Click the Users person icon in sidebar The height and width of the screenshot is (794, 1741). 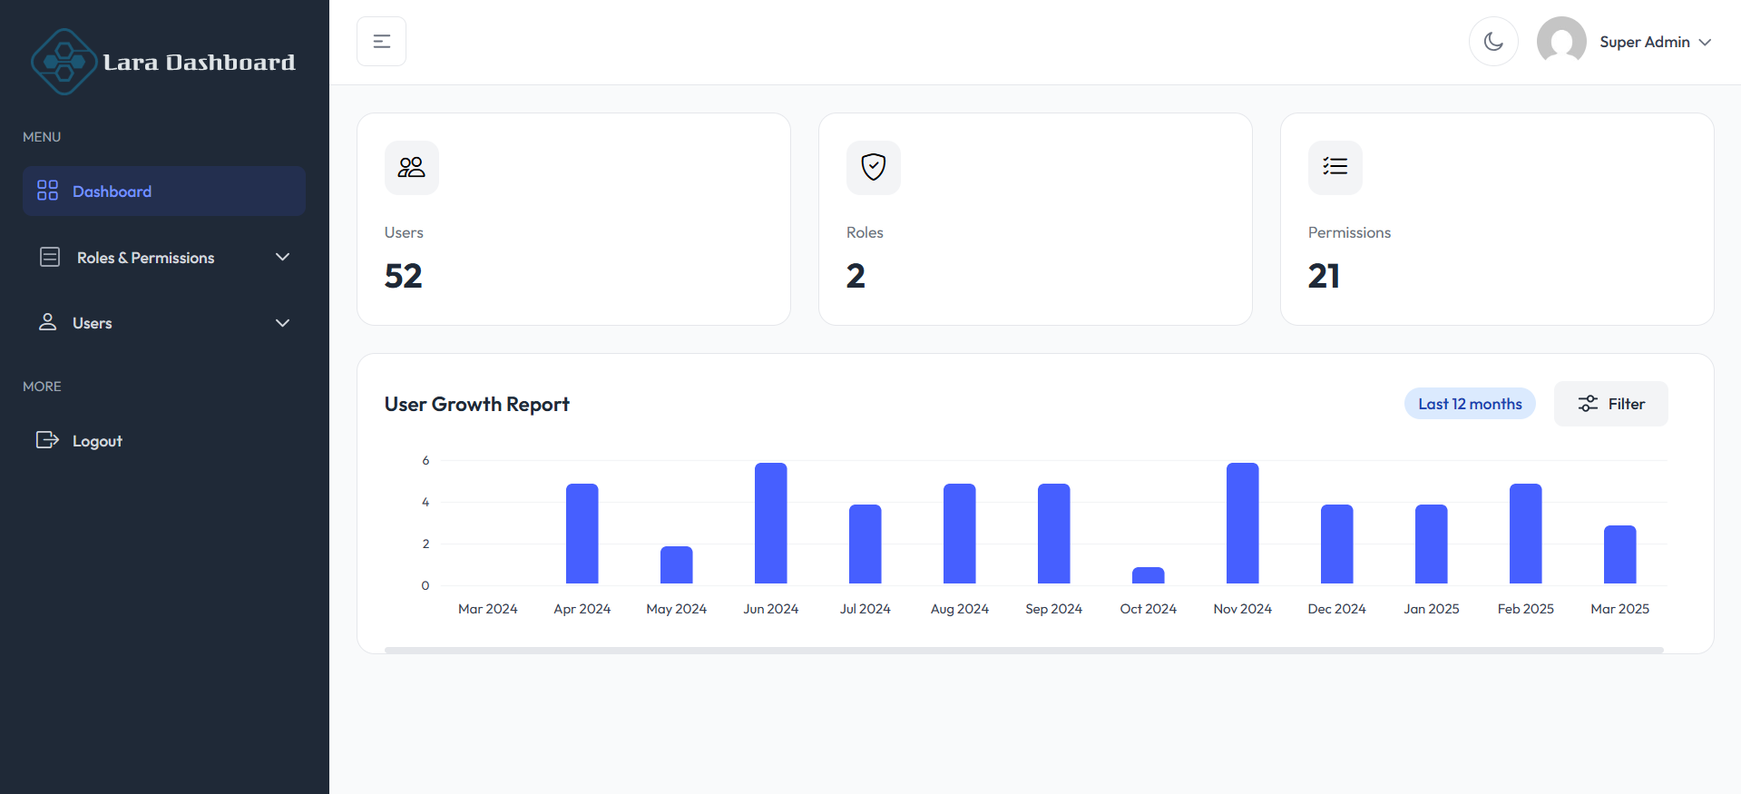48,322
